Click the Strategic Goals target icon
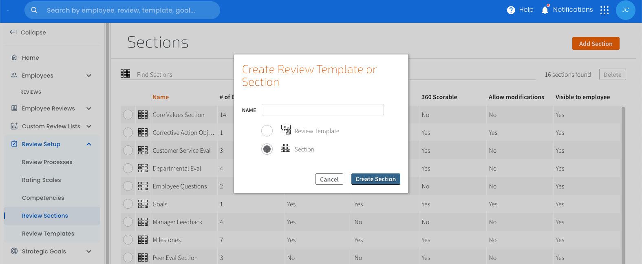Screen dimensions: 642x264 14,251
